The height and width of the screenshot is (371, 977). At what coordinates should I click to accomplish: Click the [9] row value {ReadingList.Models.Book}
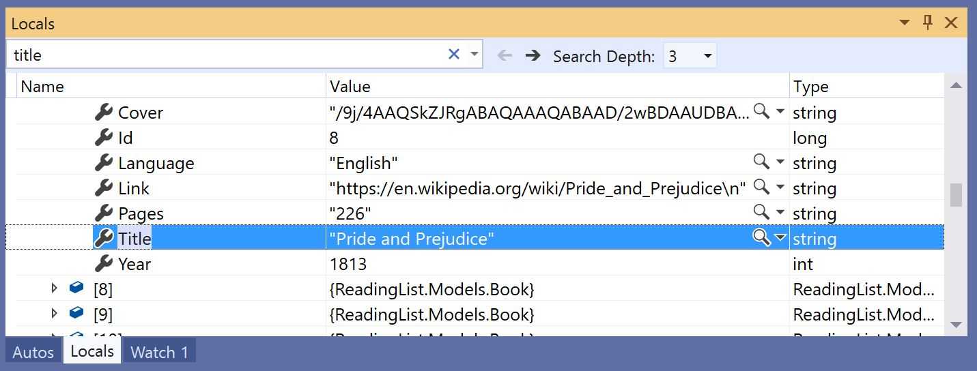432,314
